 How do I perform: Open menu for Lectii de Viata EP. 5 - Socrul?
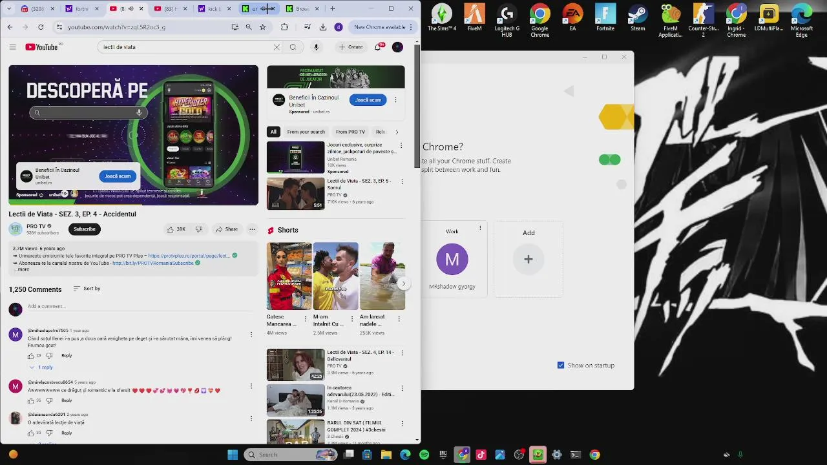tap(401, 181)
